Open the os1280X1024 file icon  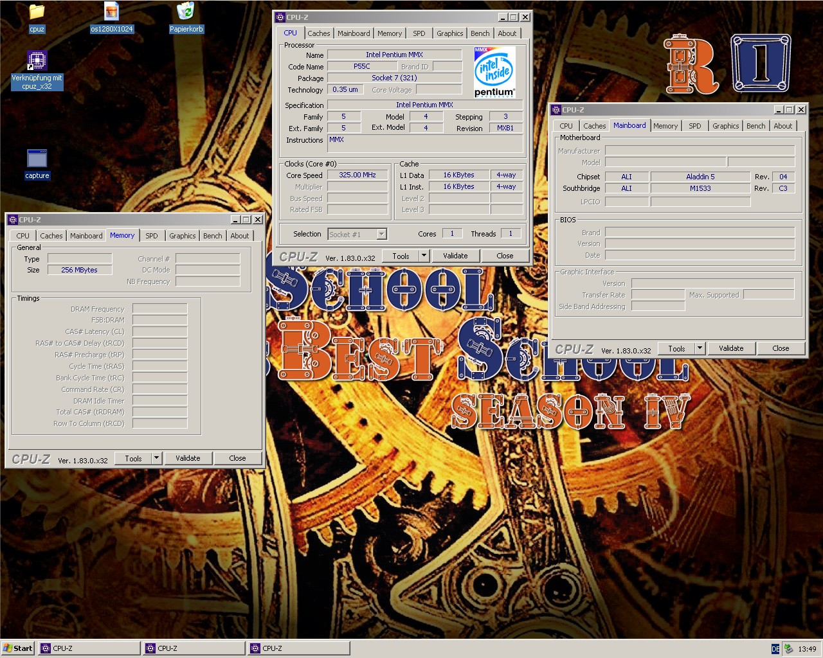click(111, 12)
